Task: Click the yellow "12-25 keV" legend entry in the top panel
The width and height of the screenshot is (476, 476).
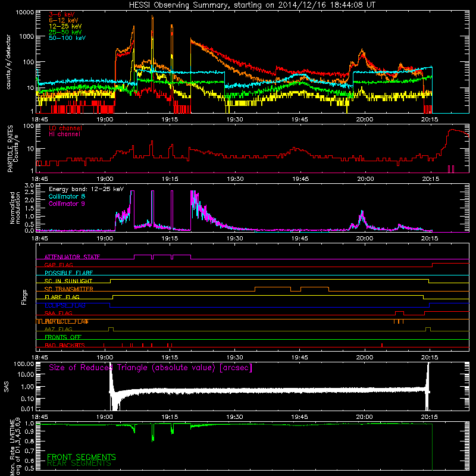Action: [x=65, y=26]
